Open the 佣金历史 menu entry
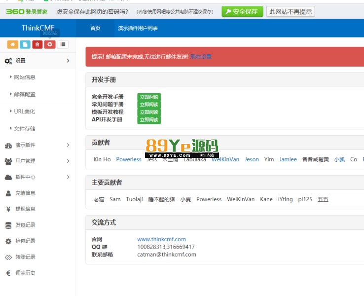 click(x=25, y=273)
